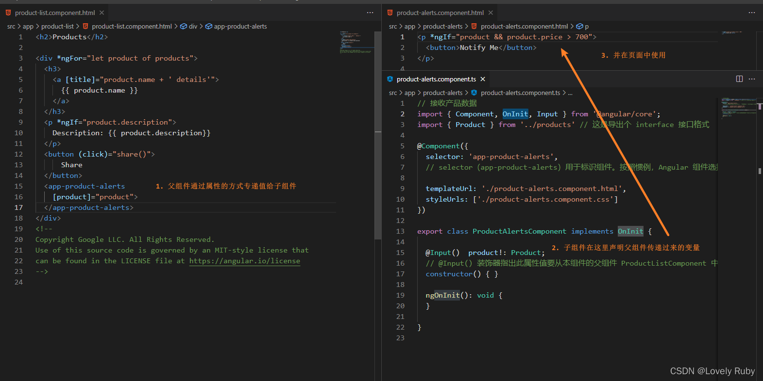Click HTML file icon on product-alerts.component.html tab
The height and width of the screenshot is (381, 763).
coord(390,13)
